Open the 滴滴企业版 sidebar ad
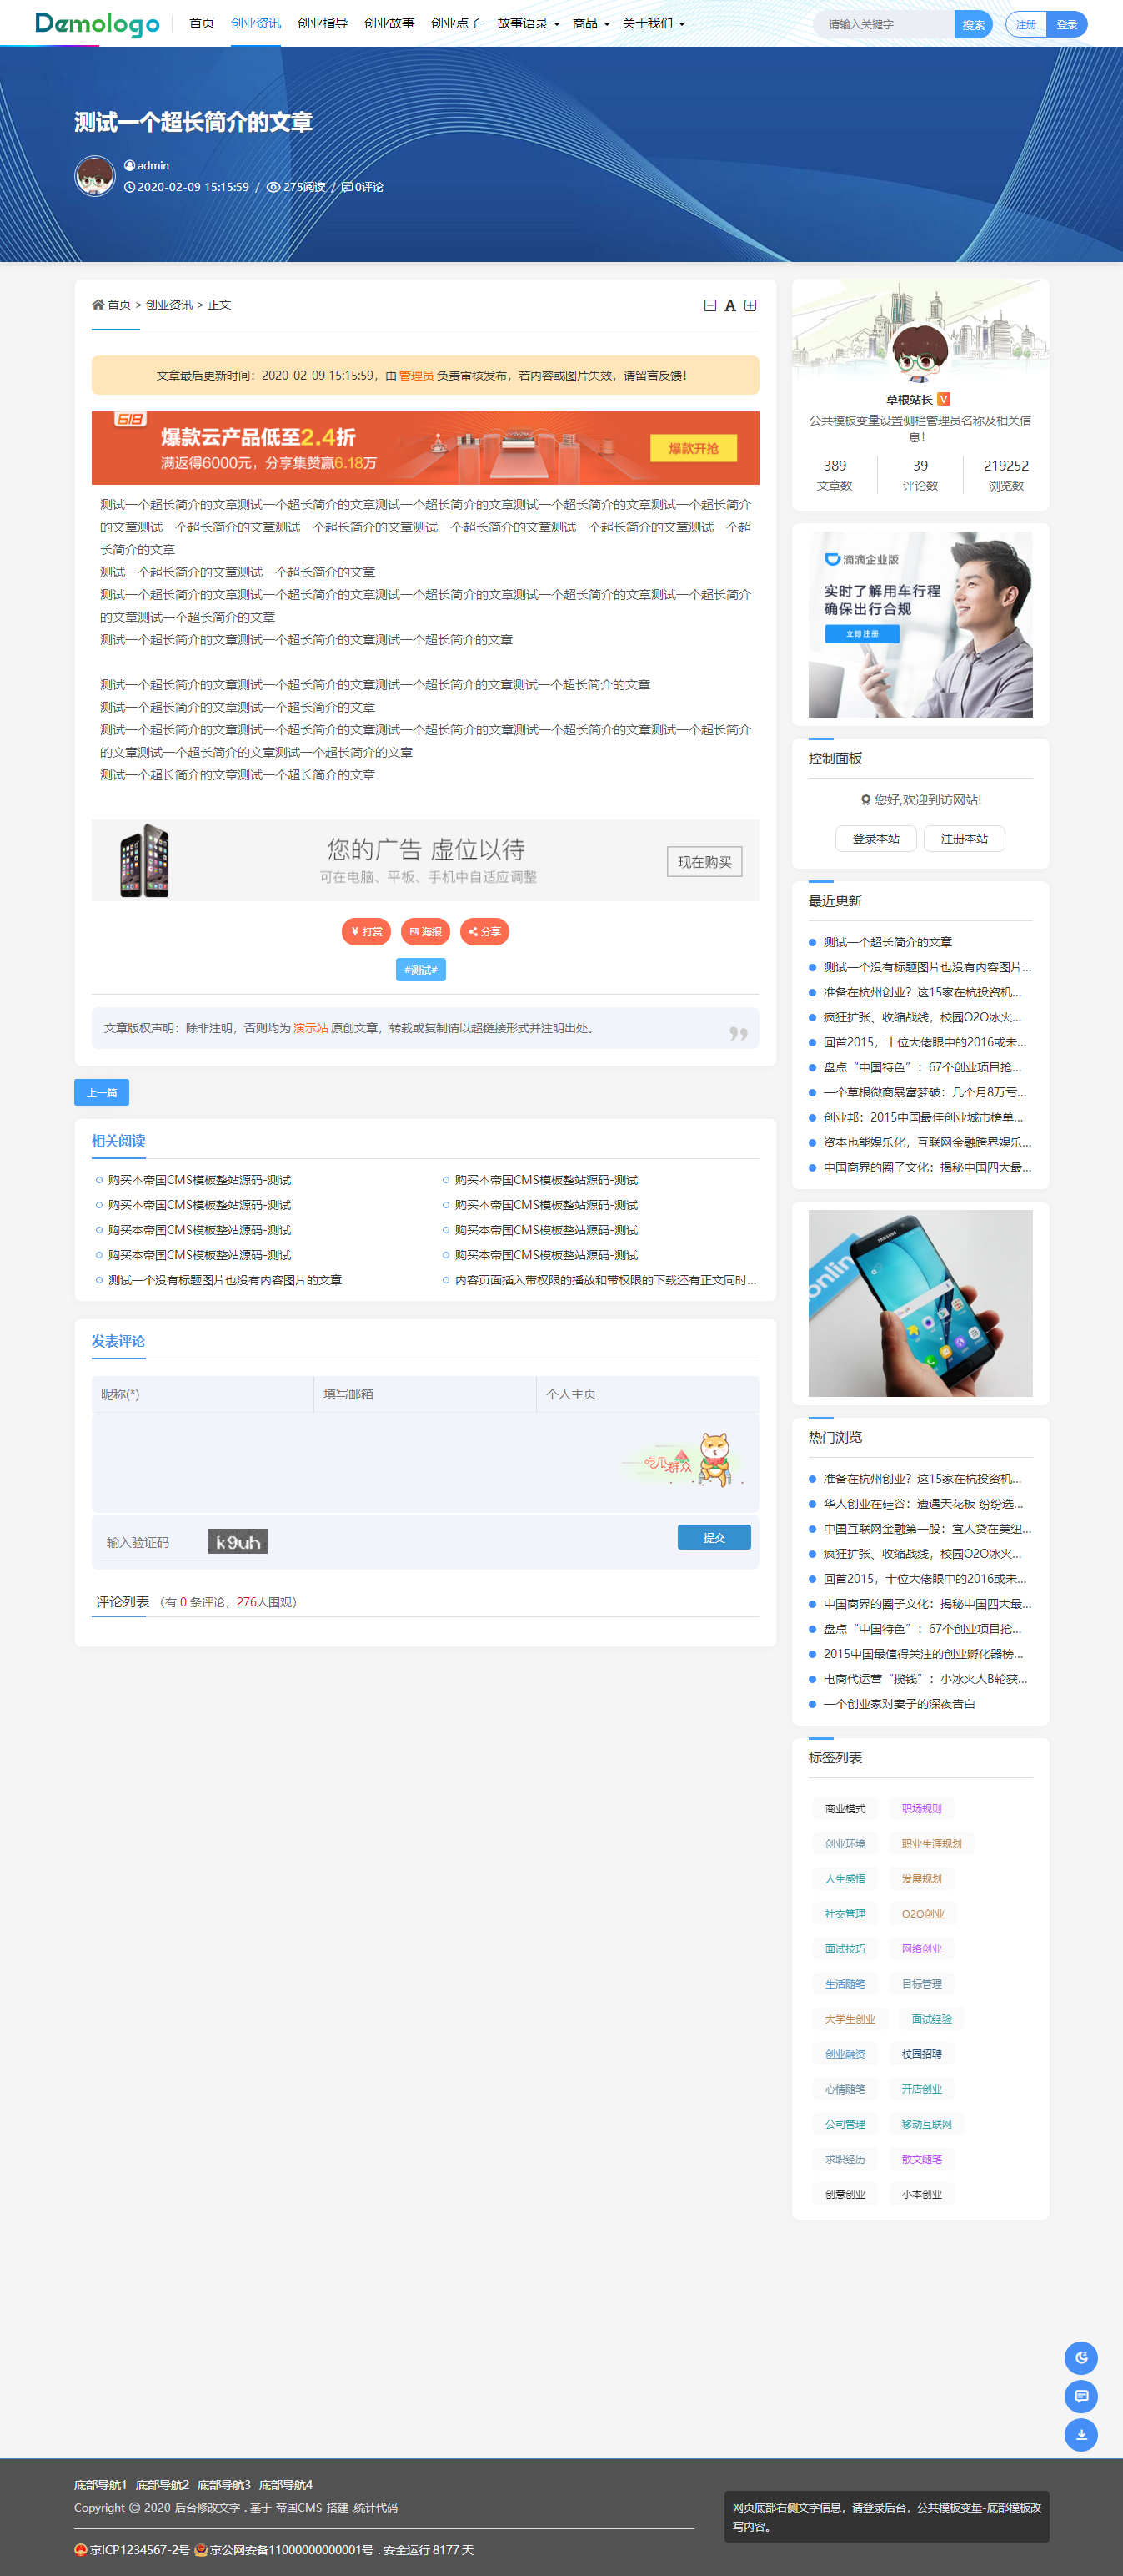This screenshot has height=2576, width=1123. tap(920, 624)
